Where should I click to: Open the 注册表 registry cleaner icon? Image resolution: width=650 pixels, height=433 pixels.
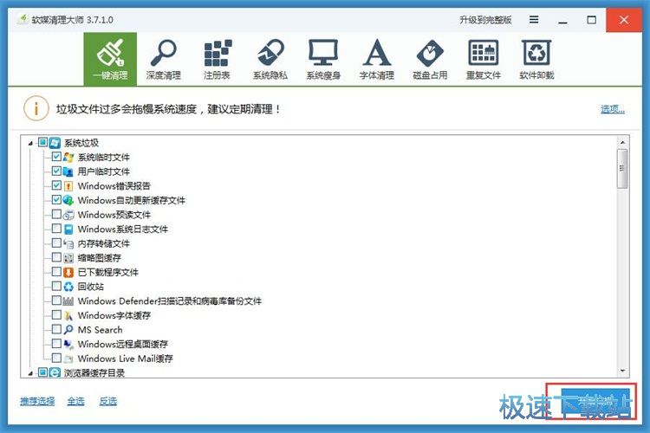[217, 59]
